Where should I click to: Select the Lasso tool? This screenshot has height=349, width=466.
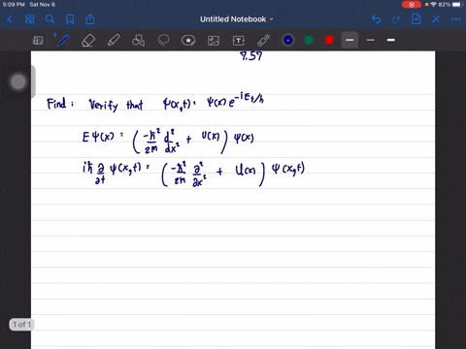163,41
